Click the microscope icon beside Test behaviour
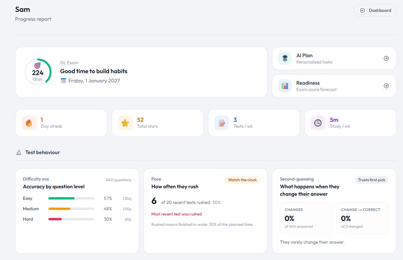403x260 pixels. (x=19, y=152)
